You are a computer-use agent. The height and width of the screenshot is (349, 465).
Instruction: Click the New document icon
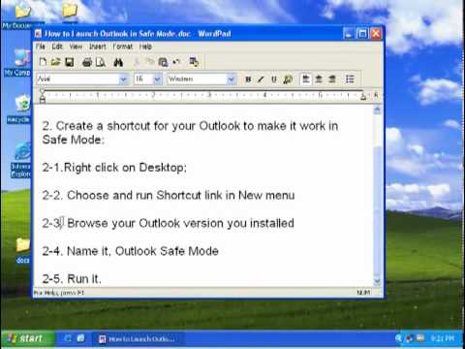click(x=43, y=62)
